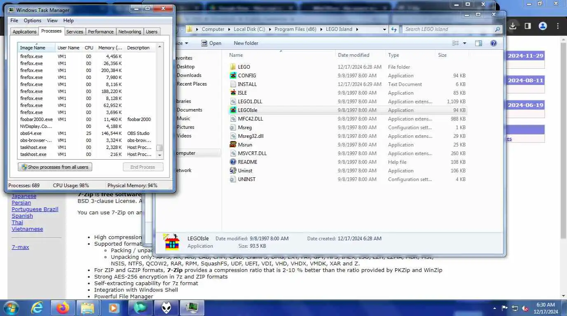Select the Uninst application icon
Image resolution: width=567 pixels, height=316 pixels.
click(233, 170)
